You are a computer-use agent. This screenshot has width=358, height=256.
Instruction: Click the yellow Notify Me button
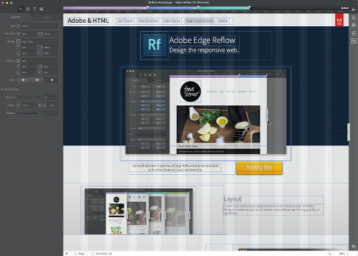click(259, 168)
